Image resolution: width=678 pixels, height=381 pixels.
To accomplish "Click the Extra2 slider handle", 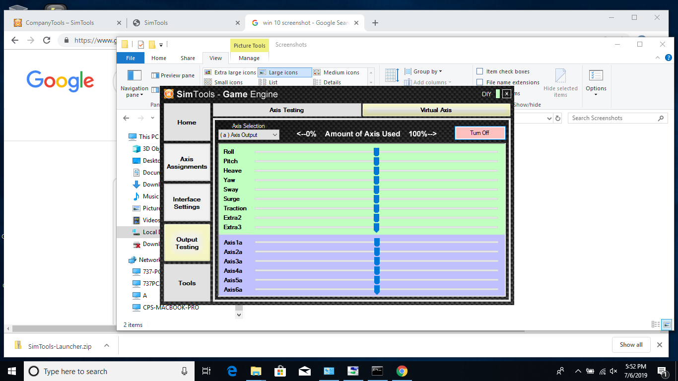I will point(376,217).
